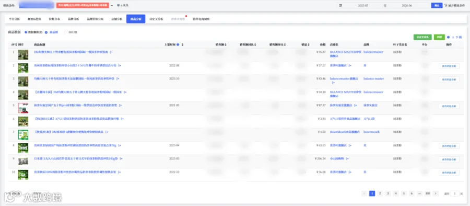
Task: Switch to the 平台分析 tab
Action: (x=14, y=19)
